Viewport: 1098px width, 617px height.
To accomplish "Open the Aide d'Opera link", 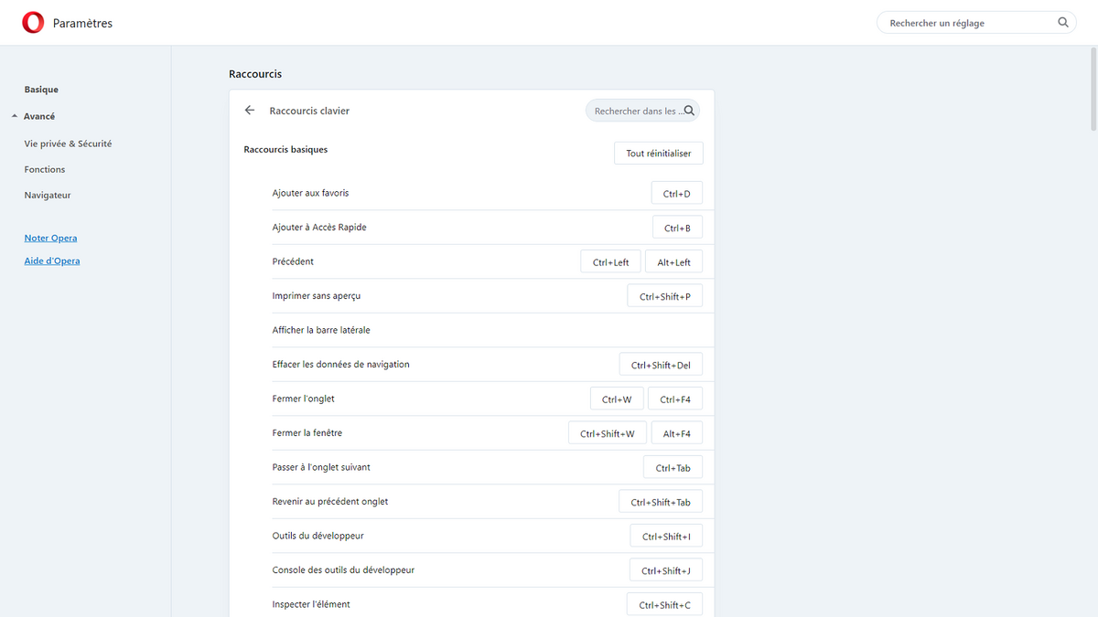I will pos(52,261).
